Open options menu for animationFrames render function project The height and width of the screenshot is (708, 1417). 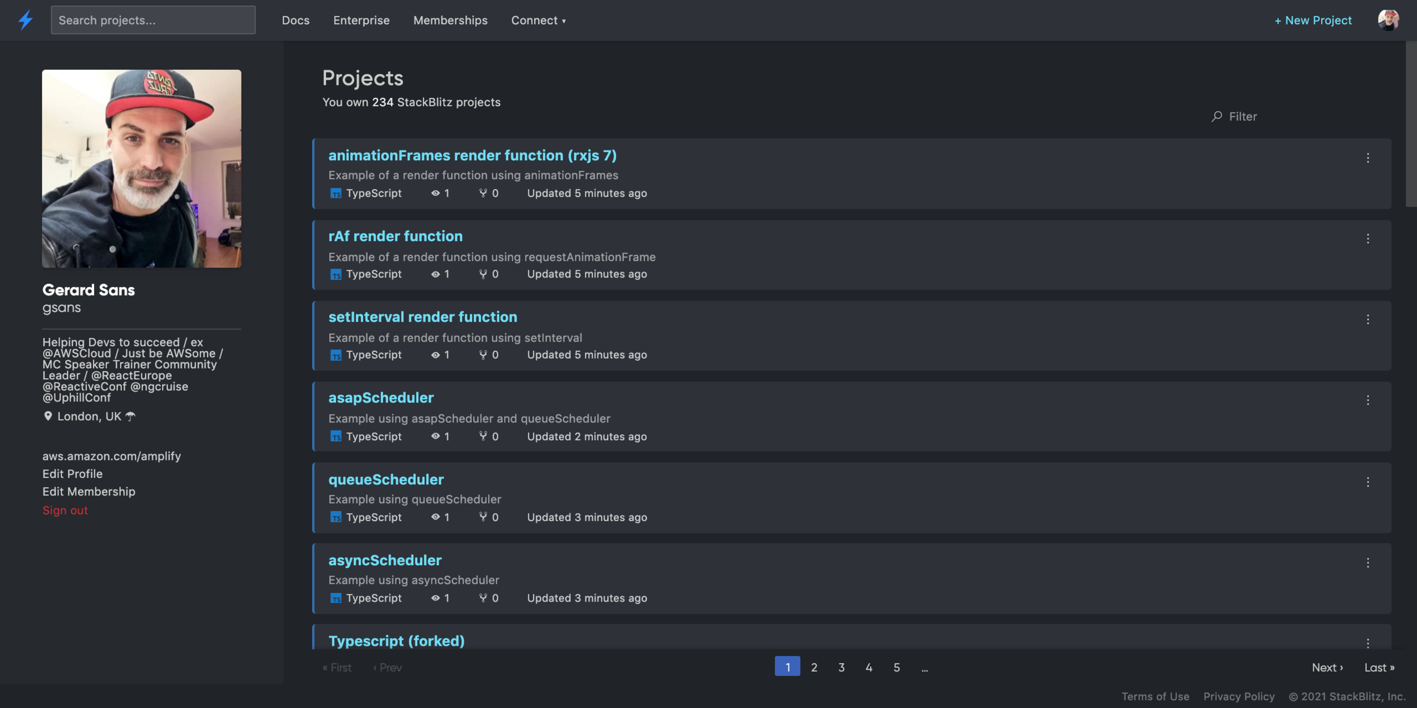click(x=1368, y=158)
